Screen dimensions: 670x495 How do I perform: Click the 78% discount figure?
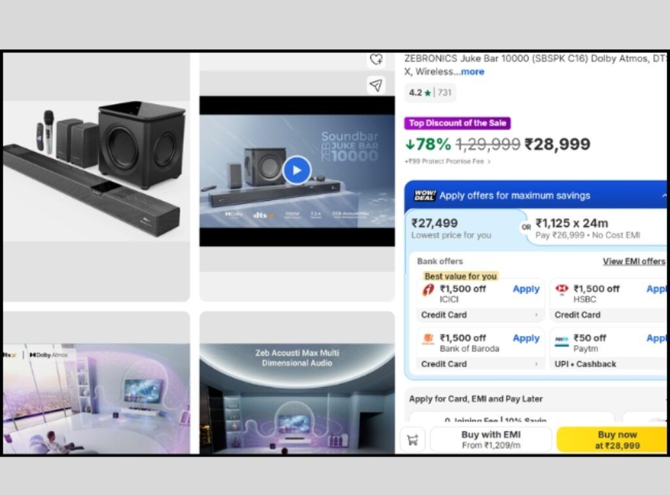click(428, 145)
